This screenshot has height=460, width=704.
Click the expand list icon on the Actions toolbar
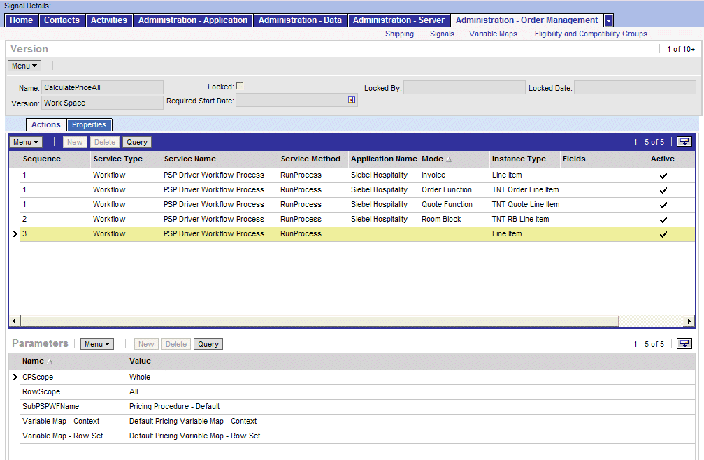683,142
